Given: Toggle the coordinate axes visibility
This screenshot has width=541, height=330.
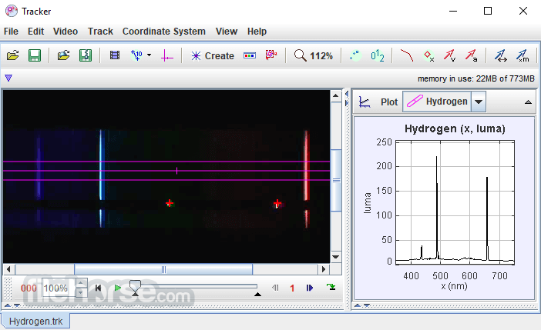Looking at the screenshot, I should point(167,55).
